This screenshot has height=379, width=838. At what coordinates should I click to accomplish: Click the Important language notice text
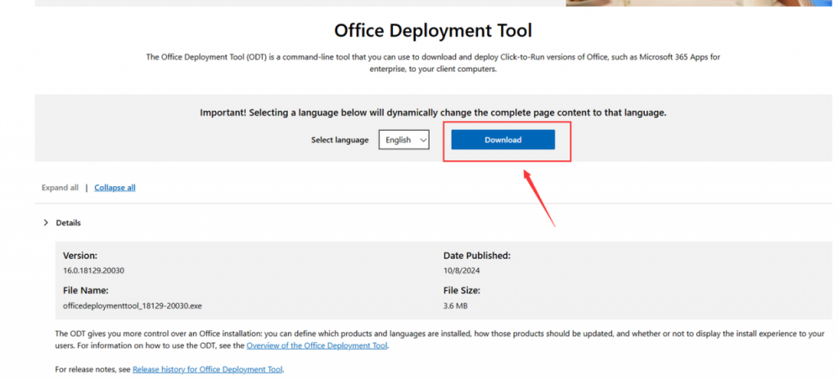[x=433, y=113]
